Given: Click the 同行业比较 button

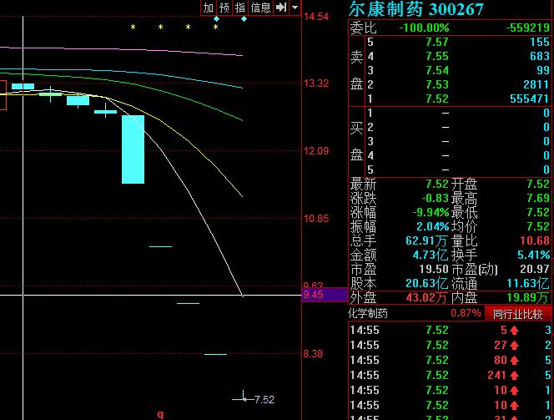Looking at the screenshot, I should pos(517,314).
